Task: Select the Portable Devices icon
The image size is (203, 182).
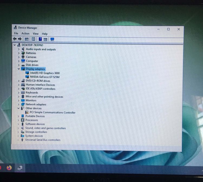Action: (x=23, y=116)
